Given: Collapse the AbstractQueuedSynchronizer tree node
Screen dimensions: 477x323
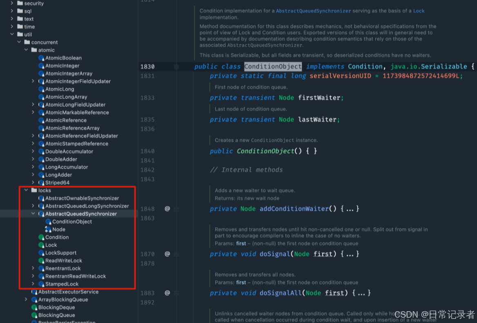Looking at the screenshot, I should pos(33,214).
